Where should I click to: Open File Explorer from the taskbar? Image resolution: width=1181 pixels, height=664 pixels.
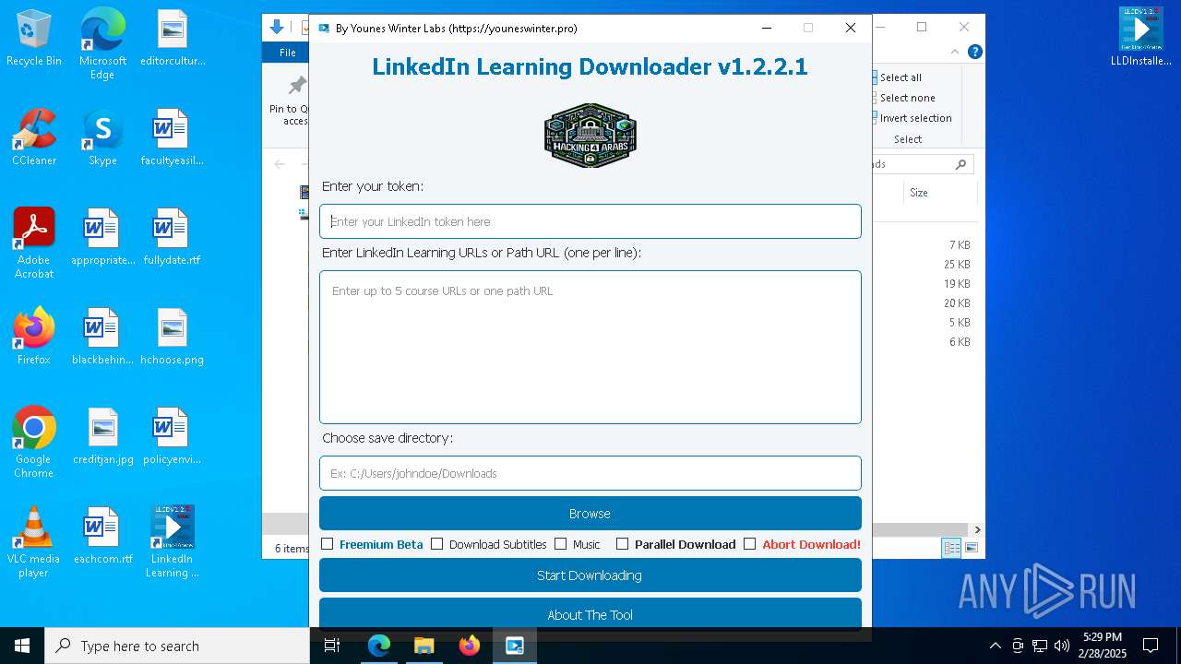pos(424,646)
